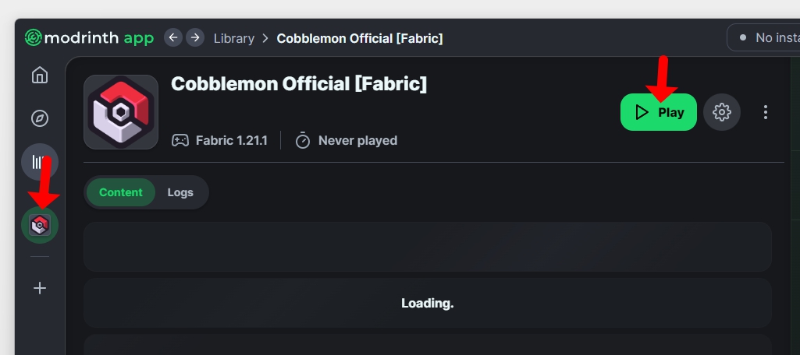Image resolution: width=800 pixels, height=355 pixels.
Task: Click Cobblemon Official [Fabric] breadcrumb
Action: point(360,38)
